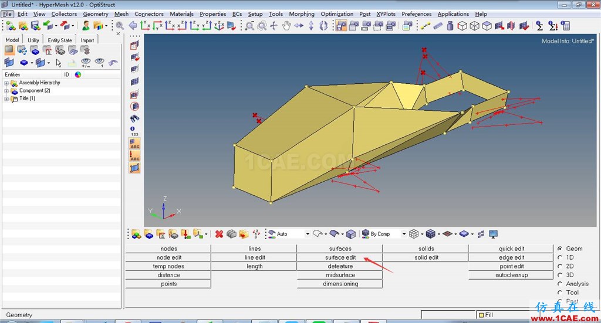This screenshot has width=601, height=323.
Task: Select the Isometric View axes icon
Action: pyautogui.click(x=219, y=26)
